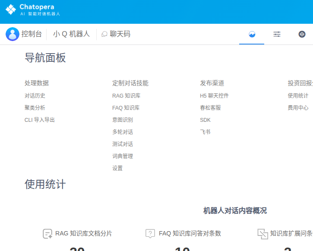This screenshot has height=251, width=313.
Task: Open 使用统计 link under 投资回报
Action: click(x=298, y=95)
